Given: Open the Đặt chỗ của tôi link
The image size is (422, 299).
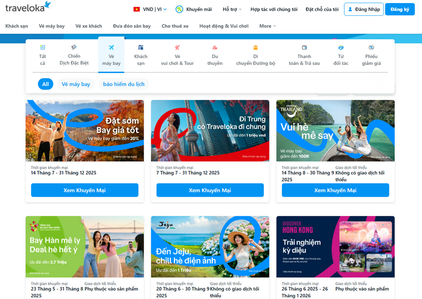Looking at the screenshot, I should (x=322, y=9).
